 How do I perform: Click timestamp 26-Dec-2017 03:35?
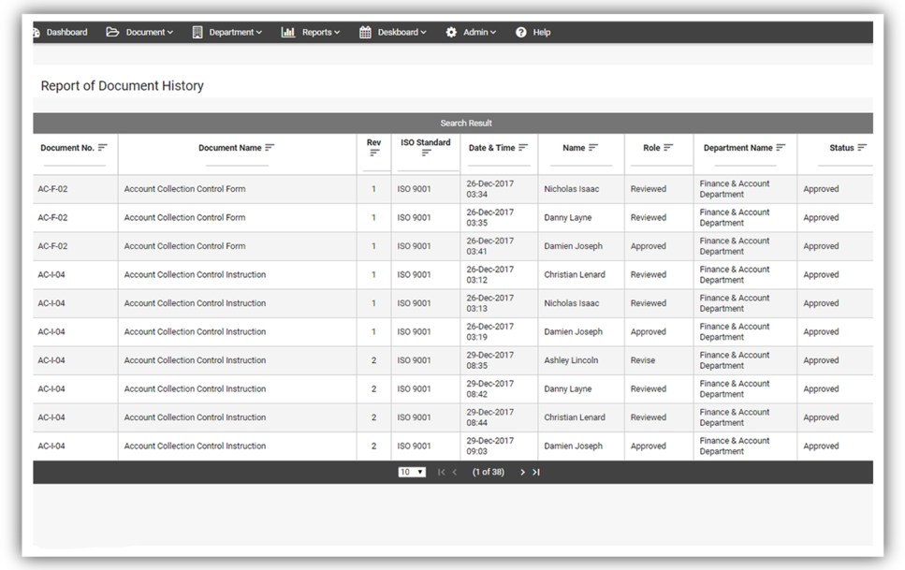point(490,218)
